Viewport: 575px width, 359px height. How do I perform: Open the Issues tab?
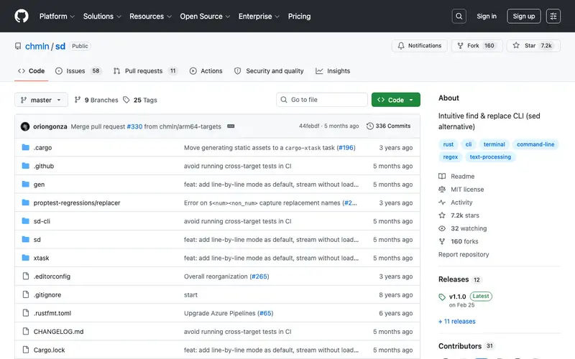coord(78,71)
